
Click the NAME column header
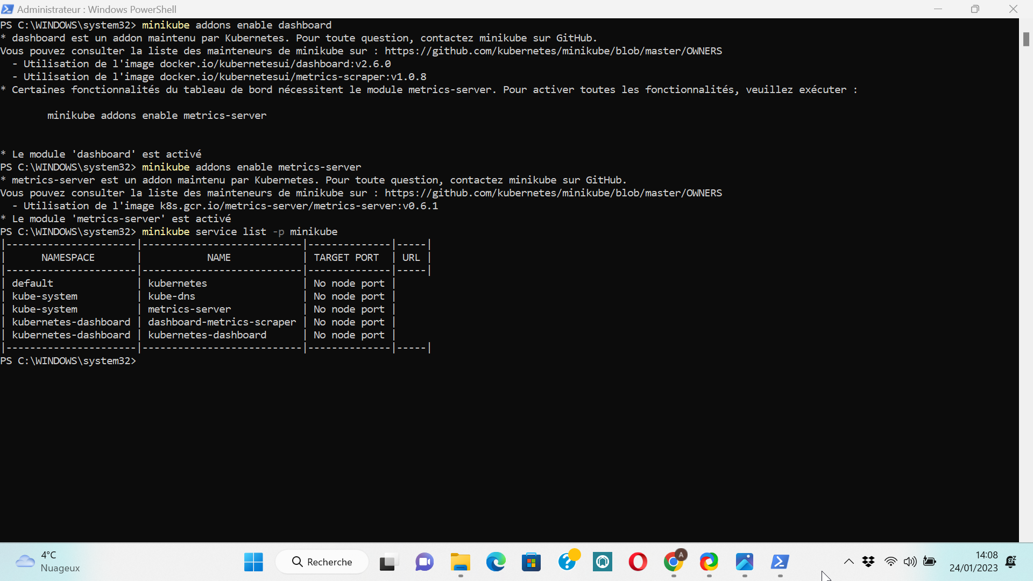click(x=219, y=258)
